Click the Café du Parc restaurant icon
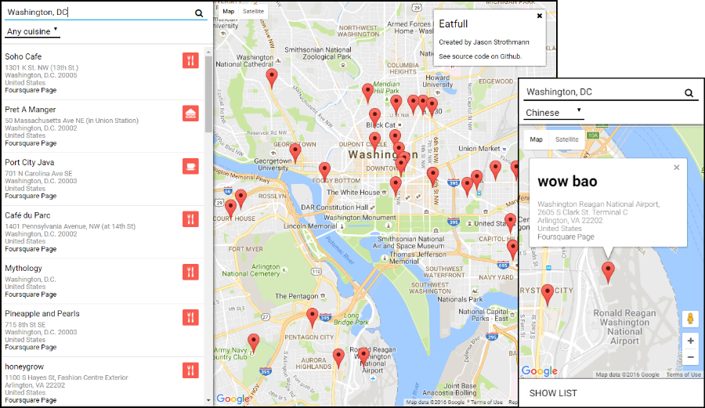The width and height of the screenshot is (705, 408). pos(190,219)
